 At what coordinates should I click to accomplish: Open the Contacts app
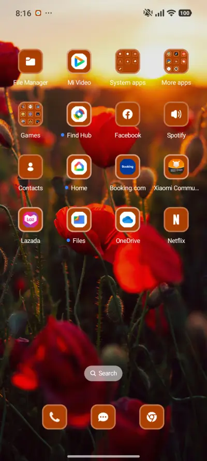point(31,167)
